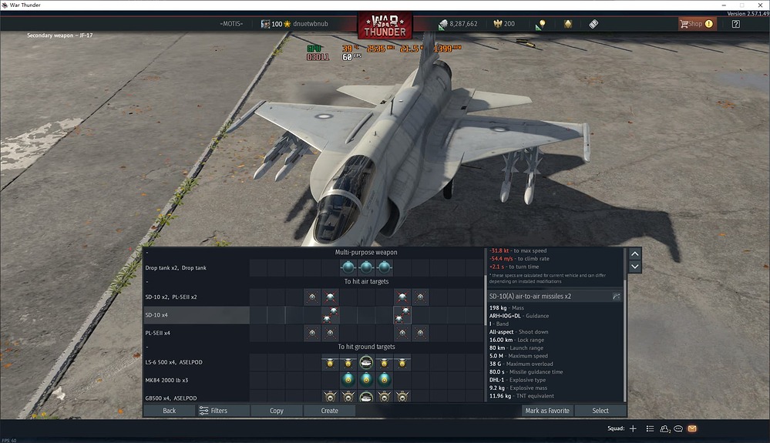Click the second double-missile icon in SD-10 x4 row

402,315
